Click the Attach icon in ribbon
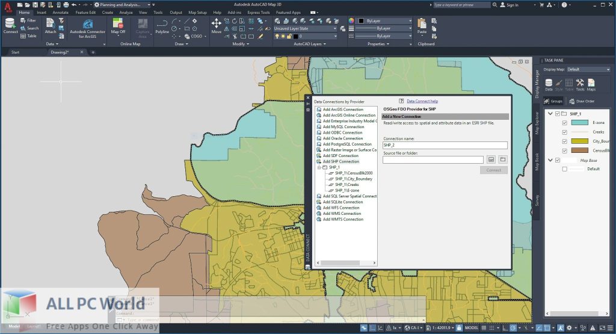The width and height of the screenshot is (616, 334). [51, 26]
